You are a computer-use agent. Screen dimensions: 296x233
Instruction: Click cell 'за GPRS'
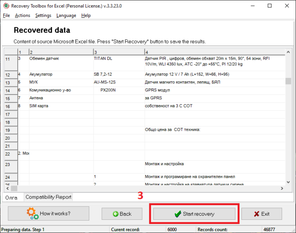(x=215, y=99)
